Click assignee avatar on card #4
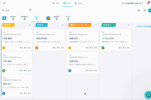This screenshot has width=151, height=100. 4,94
